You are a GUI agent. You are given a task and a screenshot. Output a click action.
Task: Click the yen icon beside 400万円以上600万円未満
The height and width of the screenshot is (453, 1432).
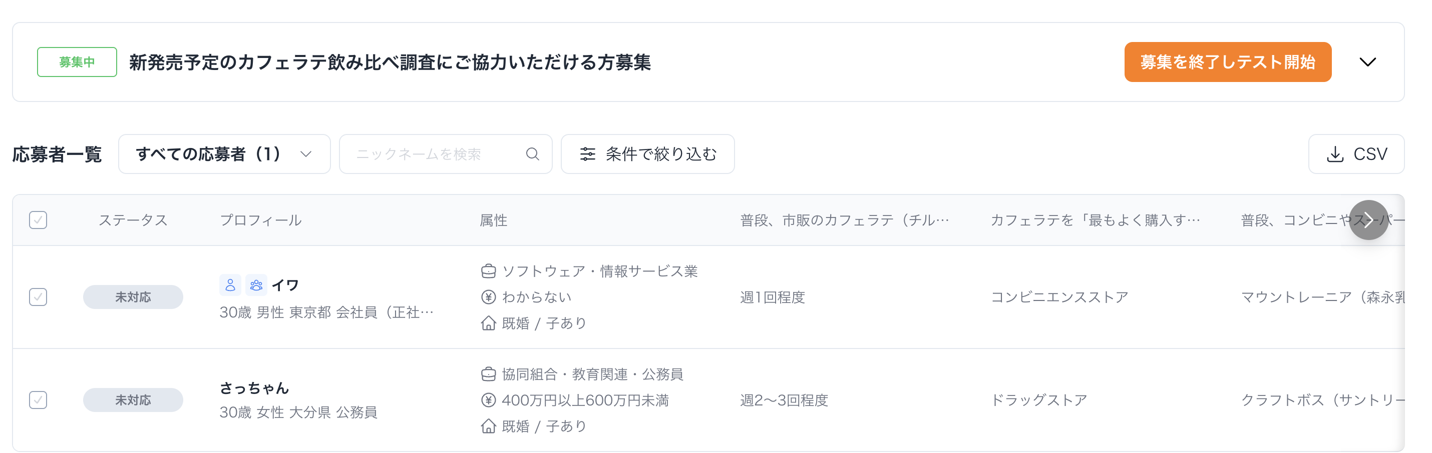(x=488, y=399)
